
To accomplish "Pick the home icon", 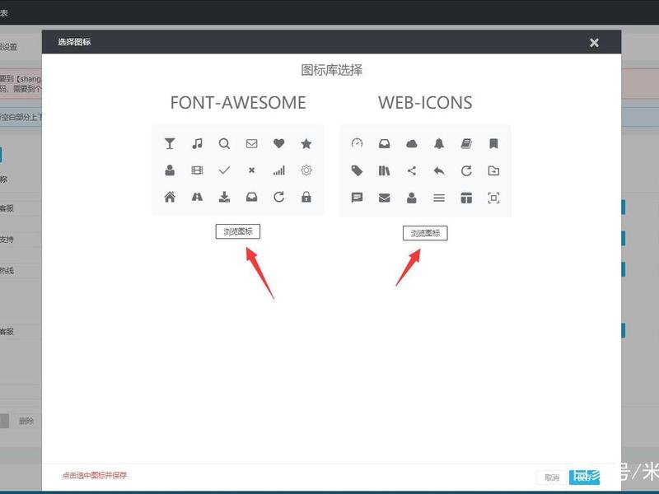I will pos(170,197).
